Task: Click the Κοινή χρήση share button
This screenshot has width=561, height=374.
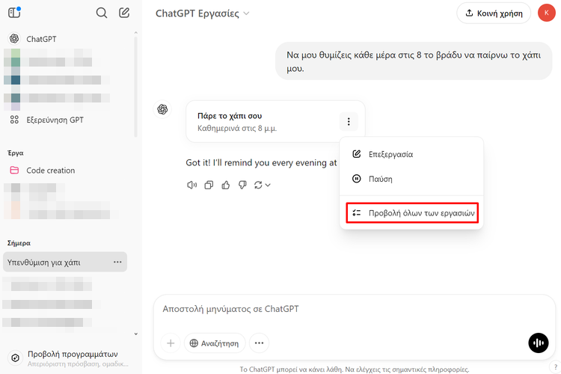Action: point(494,13)
